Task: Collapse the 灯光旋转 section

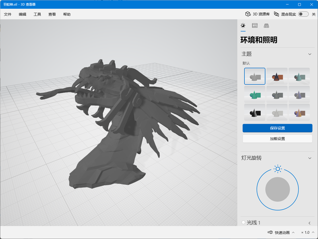Action: tap(310, 158)
